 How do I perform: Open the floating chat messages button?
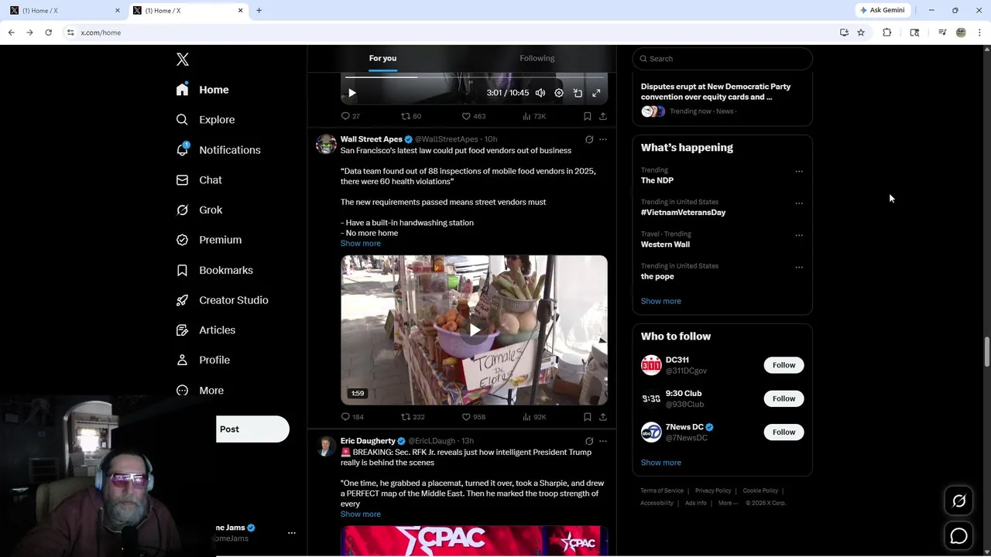pyautogui.click(x=958, y=535)
